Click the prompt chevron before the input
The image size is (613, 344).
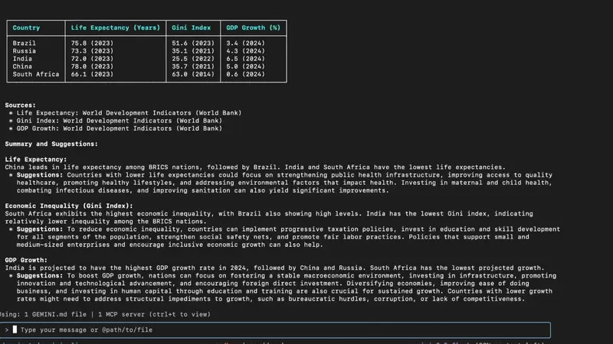coord(7,329)
